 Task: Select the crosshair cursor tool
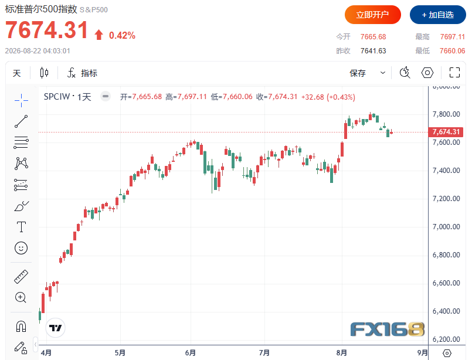(x=21, y=100)
